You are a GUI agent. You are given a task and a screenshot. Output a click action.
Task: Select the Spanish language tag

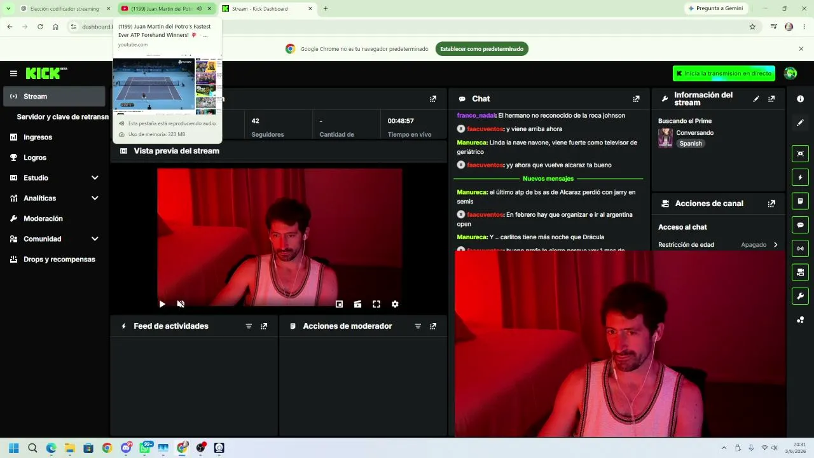[691, 144]
